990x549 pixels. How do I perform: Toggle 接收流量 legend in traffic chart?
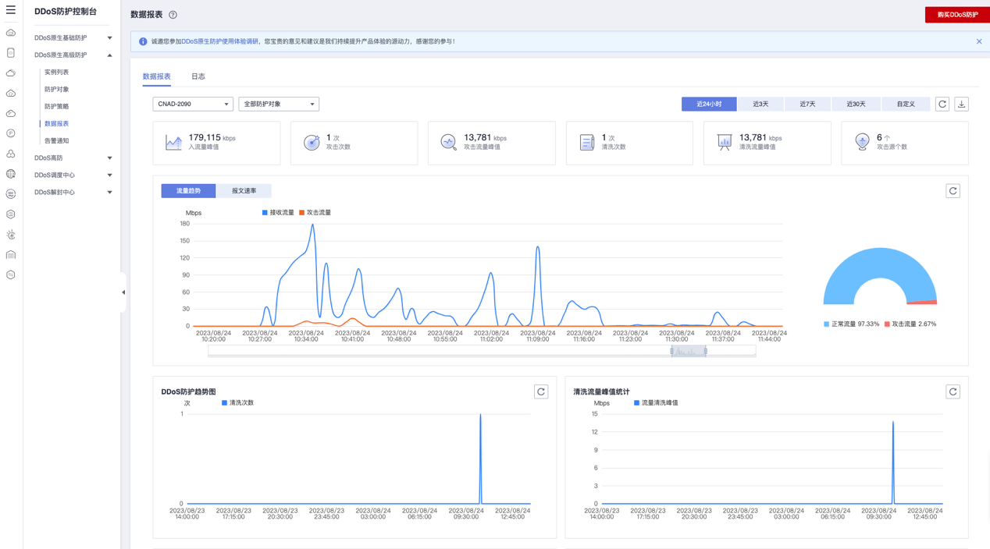[278, 212]
